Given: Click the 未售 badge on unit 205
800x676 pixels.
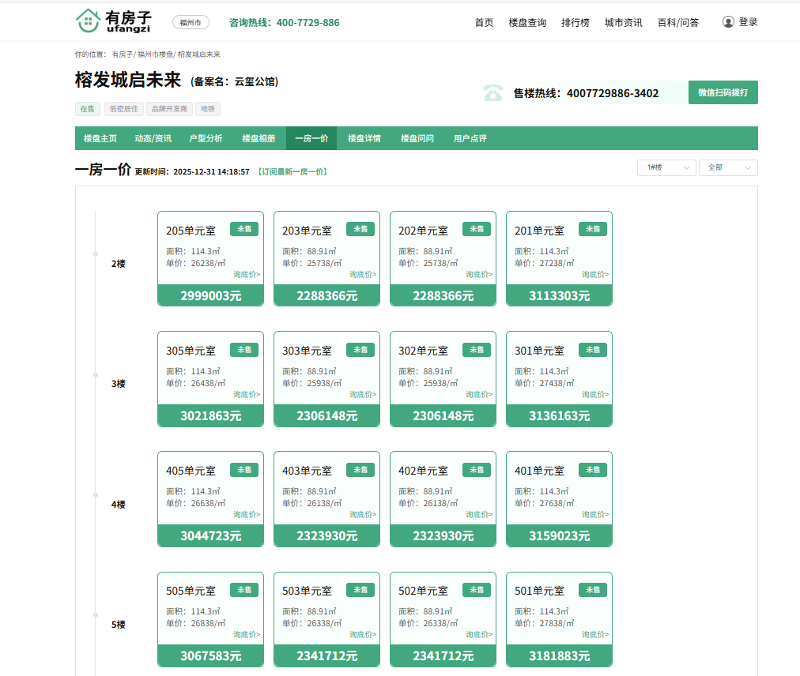Looking at the screenshot, I should 244,229.
